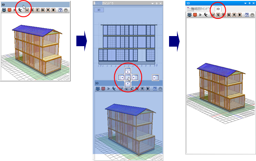The width and height of the screenshot is (256, 161).
Task: Select the X1 button in the framing window
Action: click(x=99, y=10)
